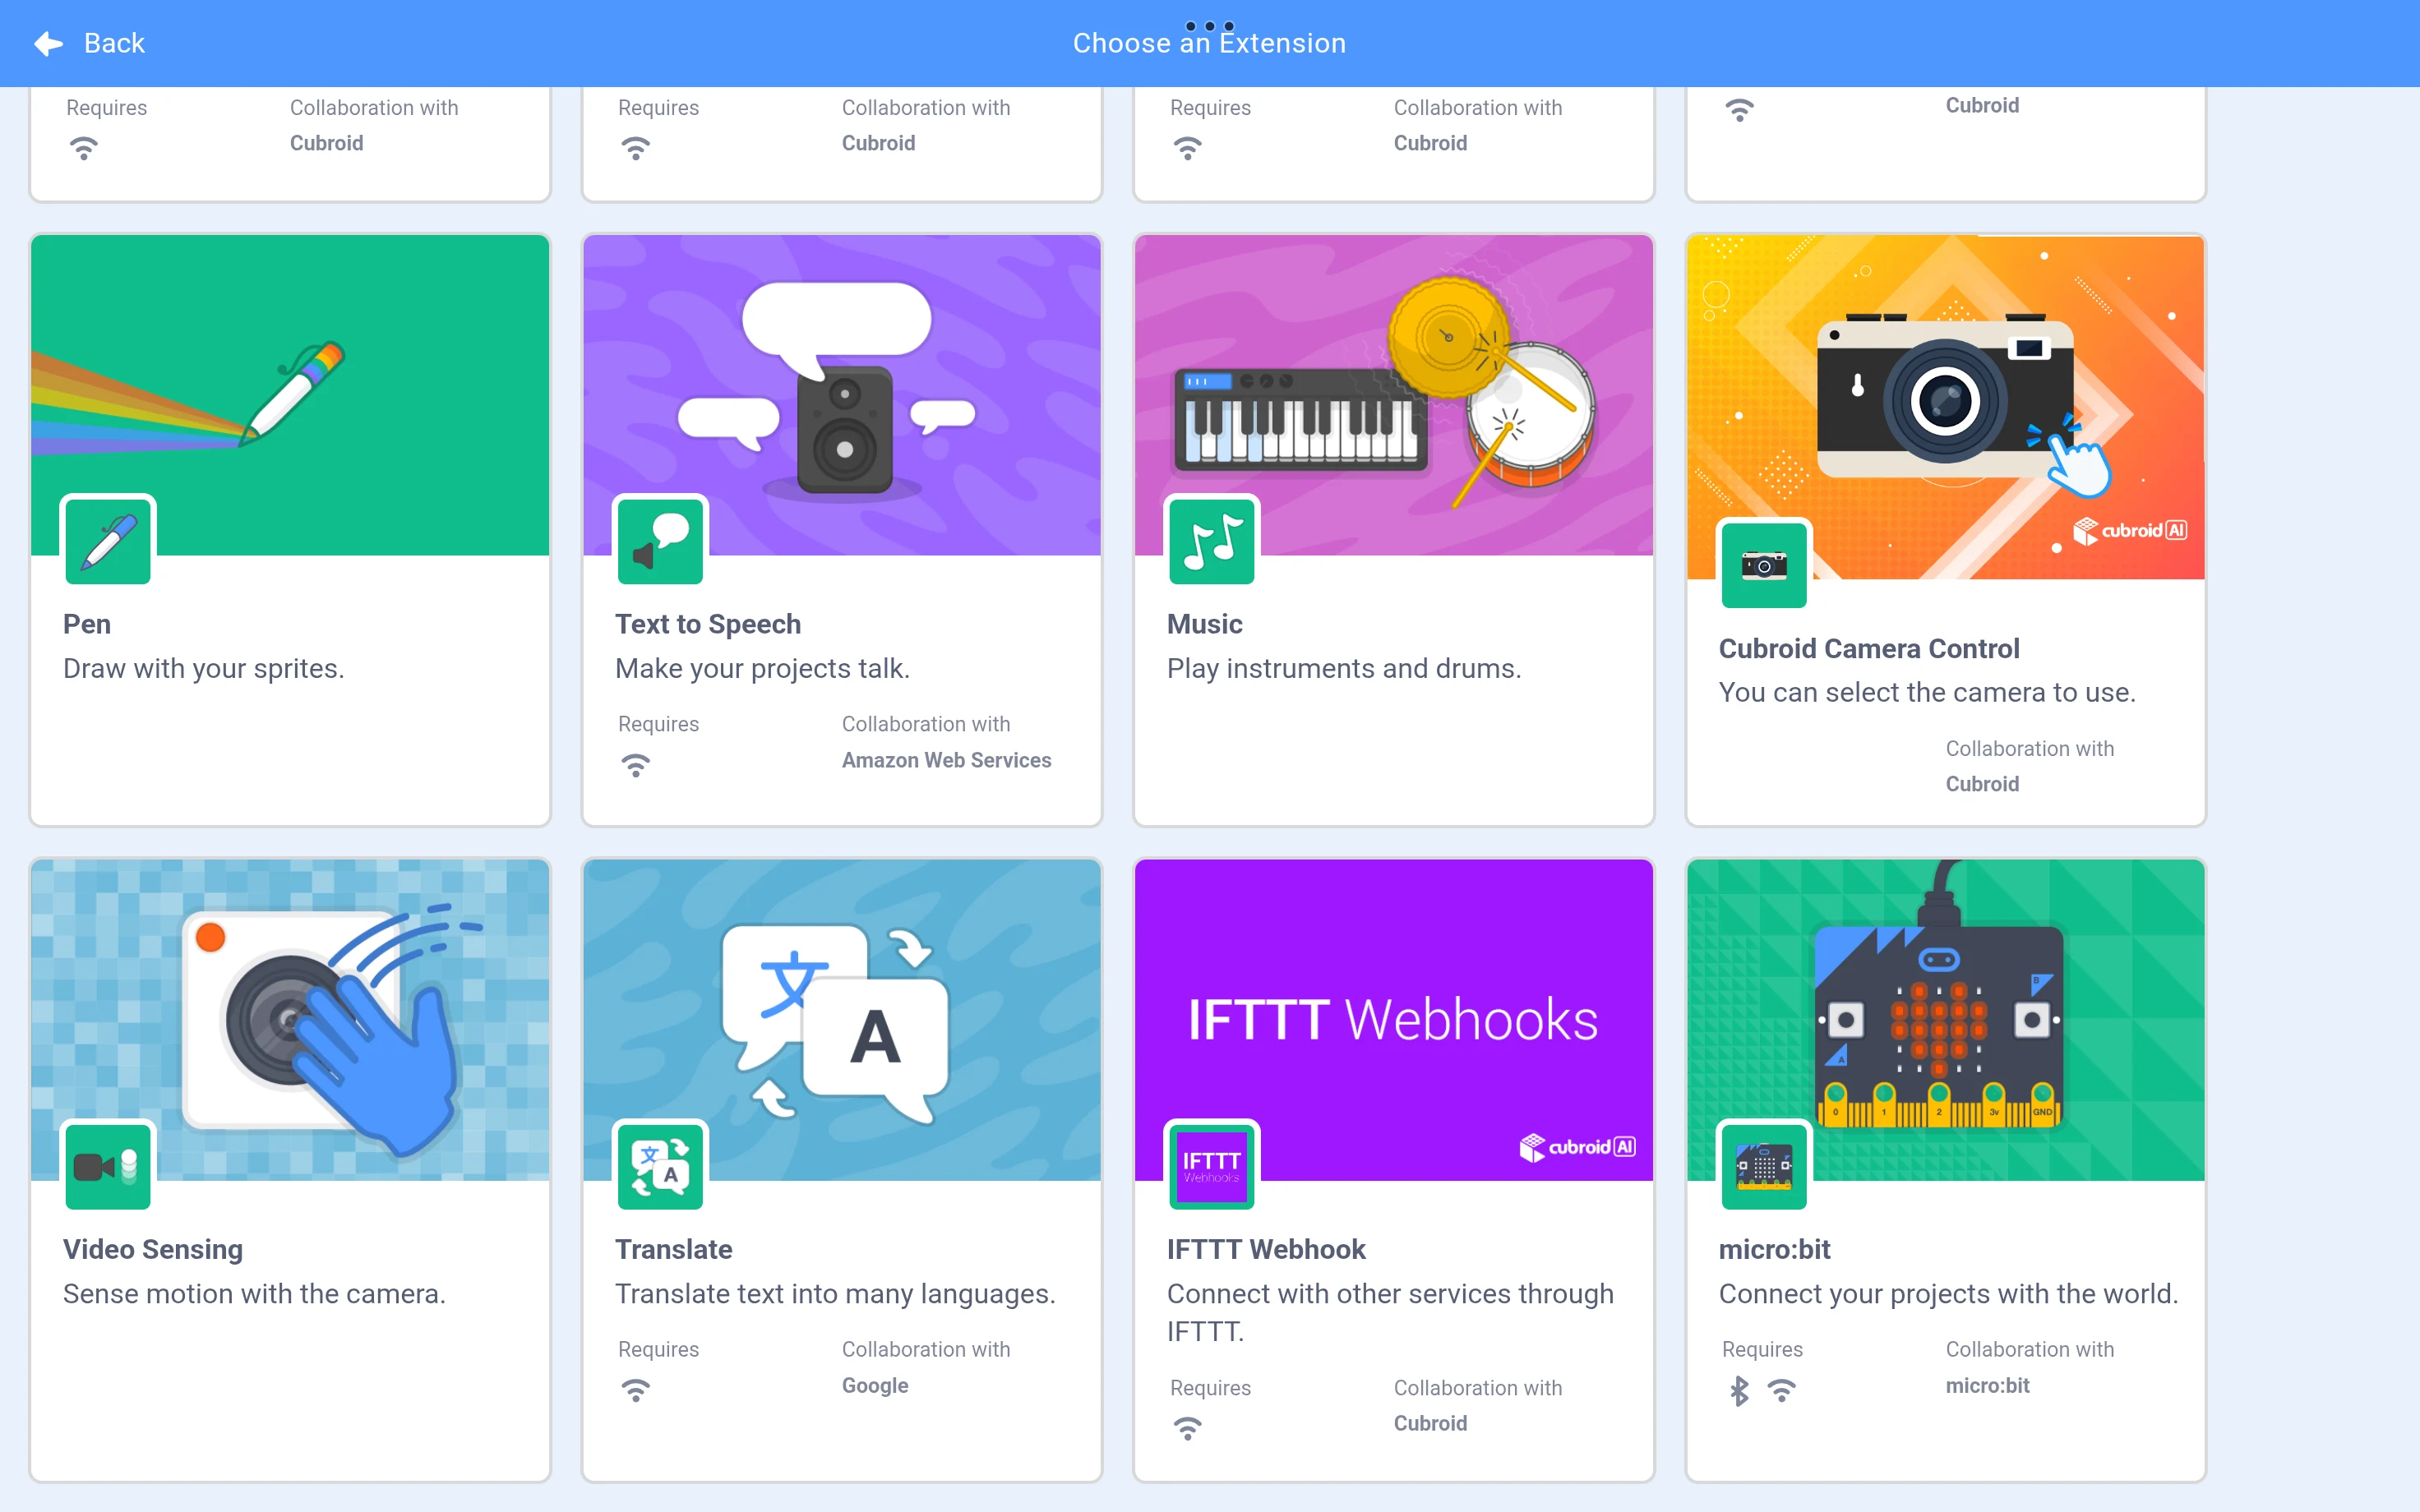Screen dimensions: 2420x1512
Task: Open the IFTTT Webhooks purple banner
Action: pyautogui.click(x=1394, y=1020)
